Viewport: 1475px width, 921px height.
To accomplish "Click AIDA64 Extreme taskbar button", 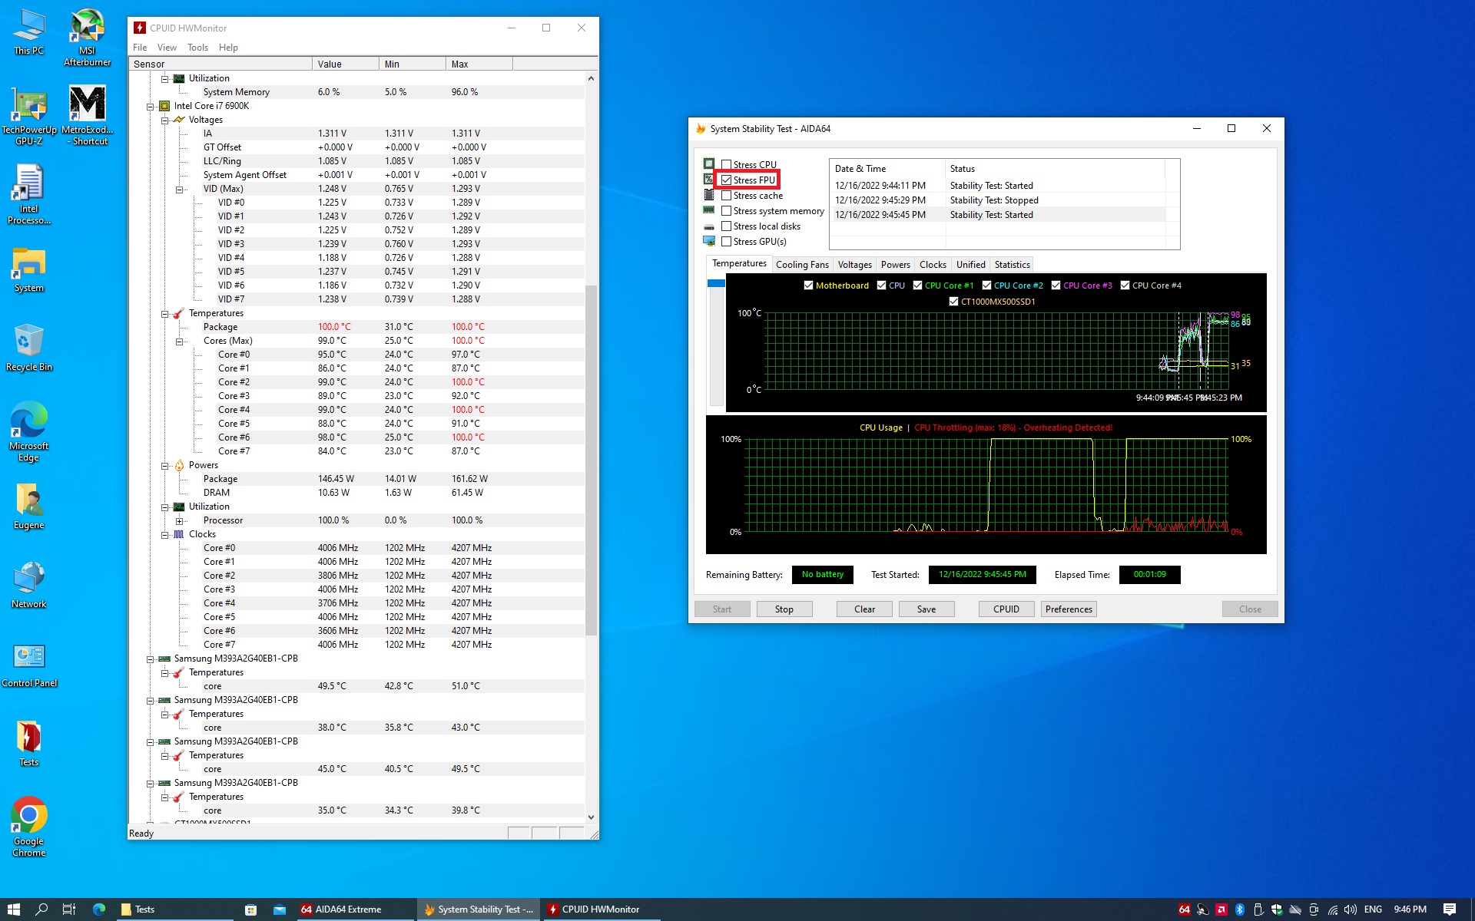I will click(x=341, y=909).
